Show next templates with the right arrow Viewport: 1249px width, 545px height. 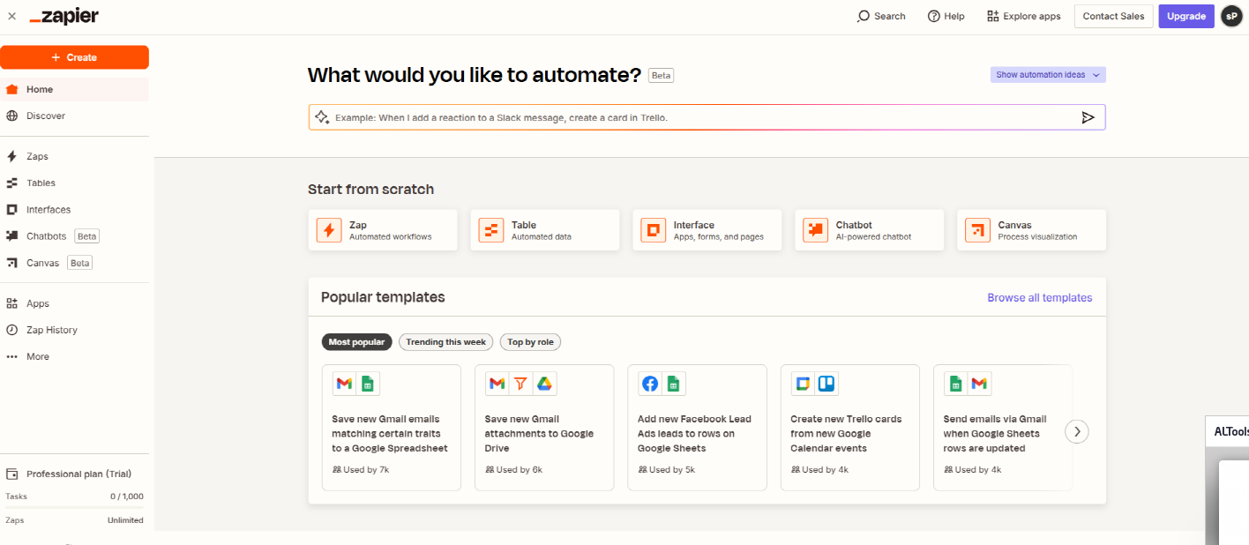pyautogui.click(x=1077, y=432)
